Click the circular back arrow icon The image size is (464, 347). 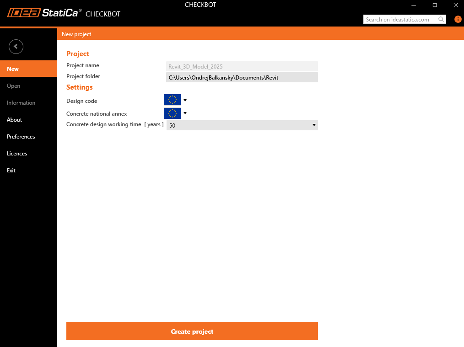tap(16, 47)
